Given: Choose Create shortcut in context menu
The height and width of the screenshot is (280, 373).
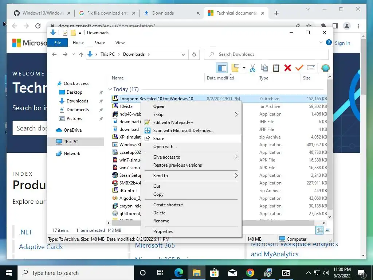Looking at the screenshot, I should pyautogui.click(x=192, y=205).
